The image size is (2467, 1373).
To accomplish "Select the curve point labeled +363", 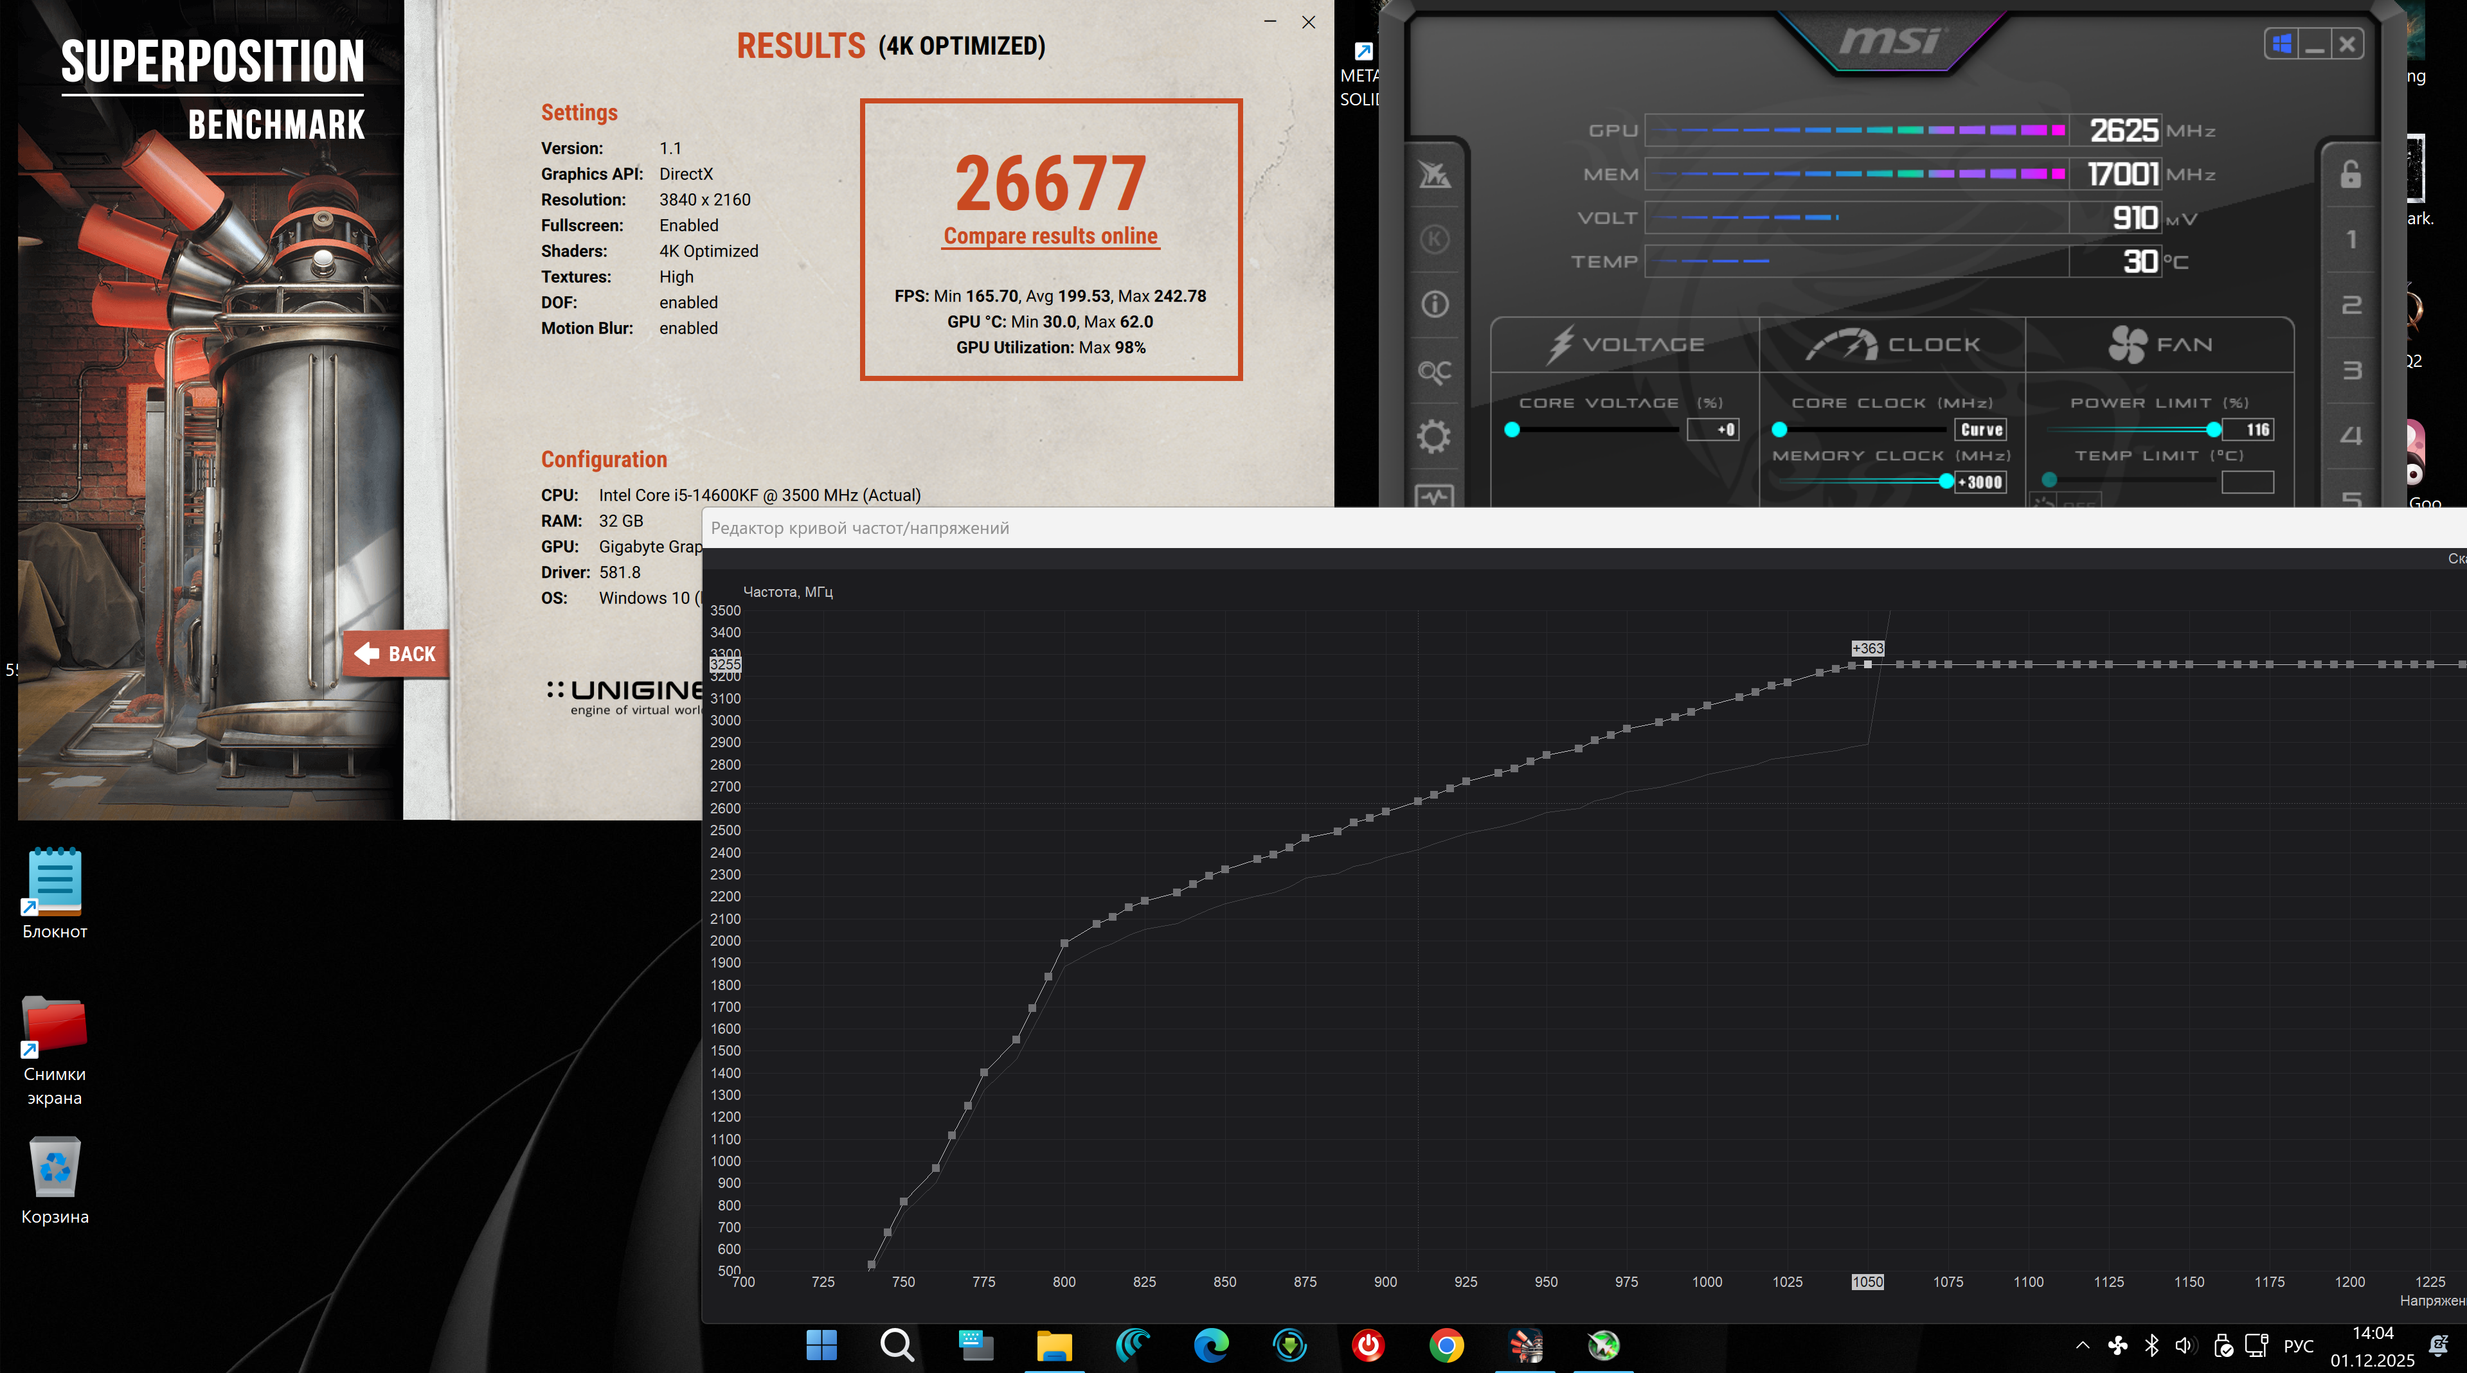I will [1867, 664].
